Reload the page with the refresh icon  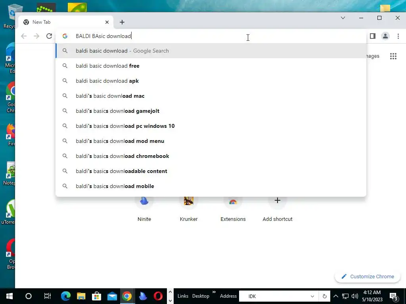[49, 36]
